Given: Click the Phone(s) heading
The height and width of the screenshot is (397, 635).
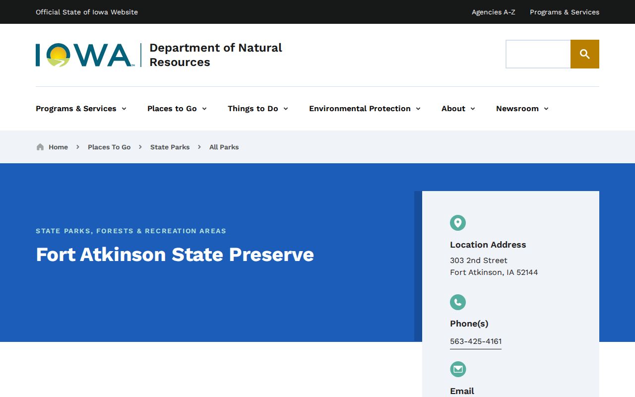Looking at the screenshot, I should click(x=469, y=324).
